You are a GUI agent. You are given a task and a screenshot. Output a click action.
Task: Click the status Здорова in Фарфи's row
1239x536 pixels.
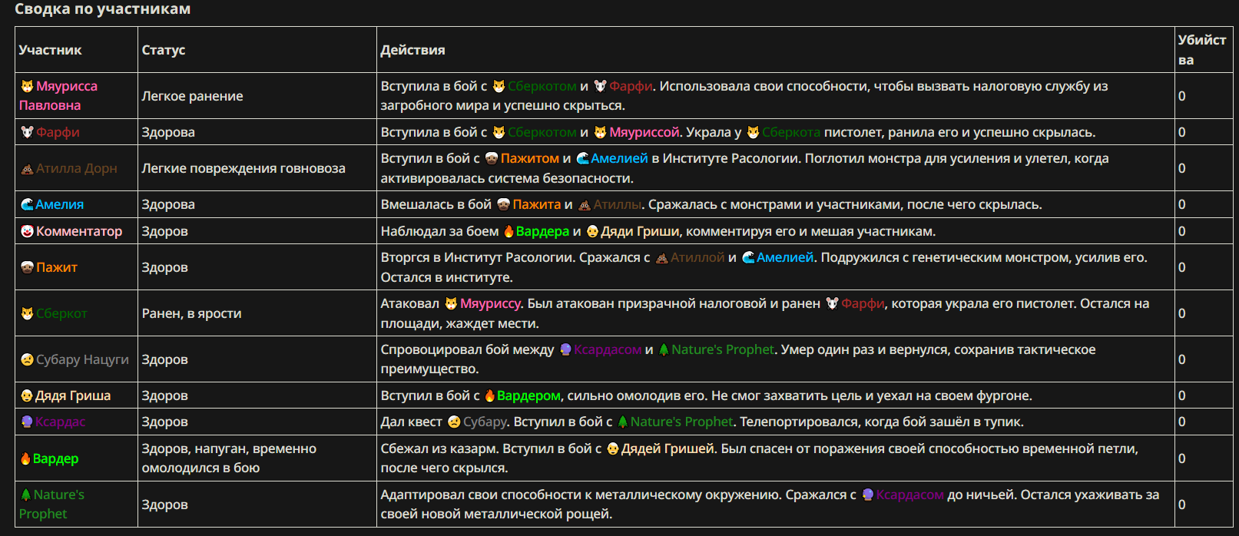pyautogui.click(x=168, y=132)
